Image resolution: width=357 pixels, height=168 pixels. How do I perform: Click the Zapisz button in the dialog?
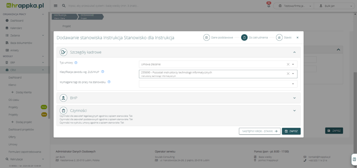(291, 131)
